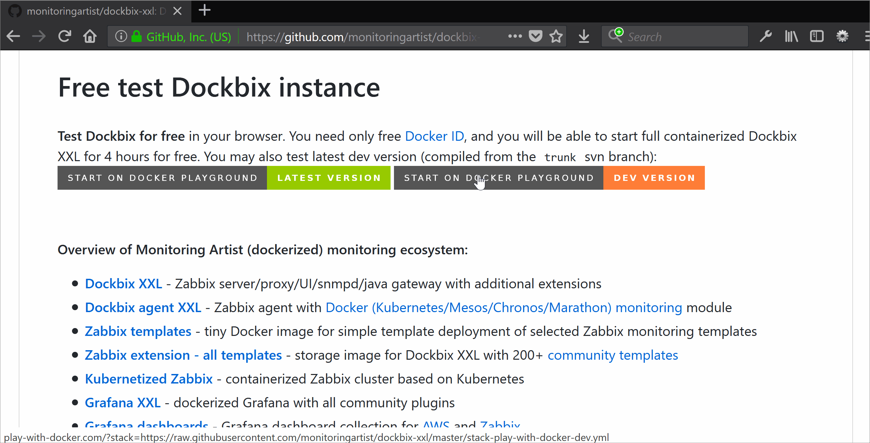Click the Pocket save icon
Screen dimensions: 870x443
click(536, 37)
